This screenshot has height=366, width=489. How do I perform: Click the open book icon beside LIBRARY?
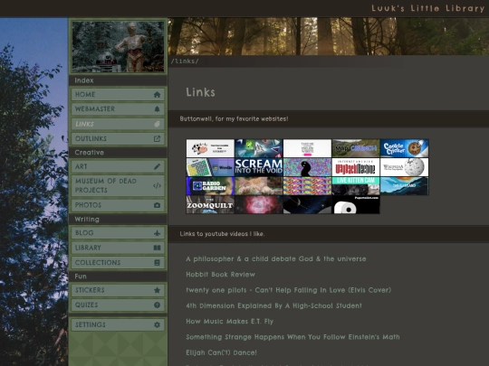click(157, 248)
